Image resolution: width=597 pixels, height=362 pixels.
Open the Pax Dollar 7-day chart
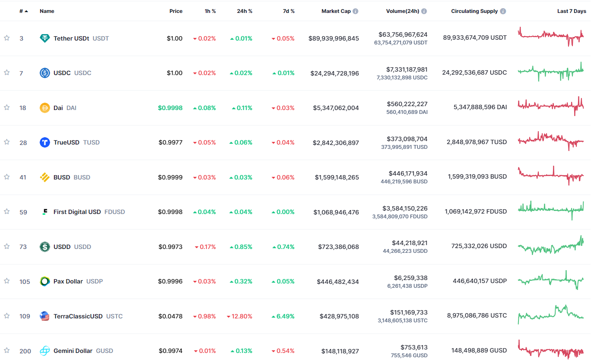[x=551, y=280]
